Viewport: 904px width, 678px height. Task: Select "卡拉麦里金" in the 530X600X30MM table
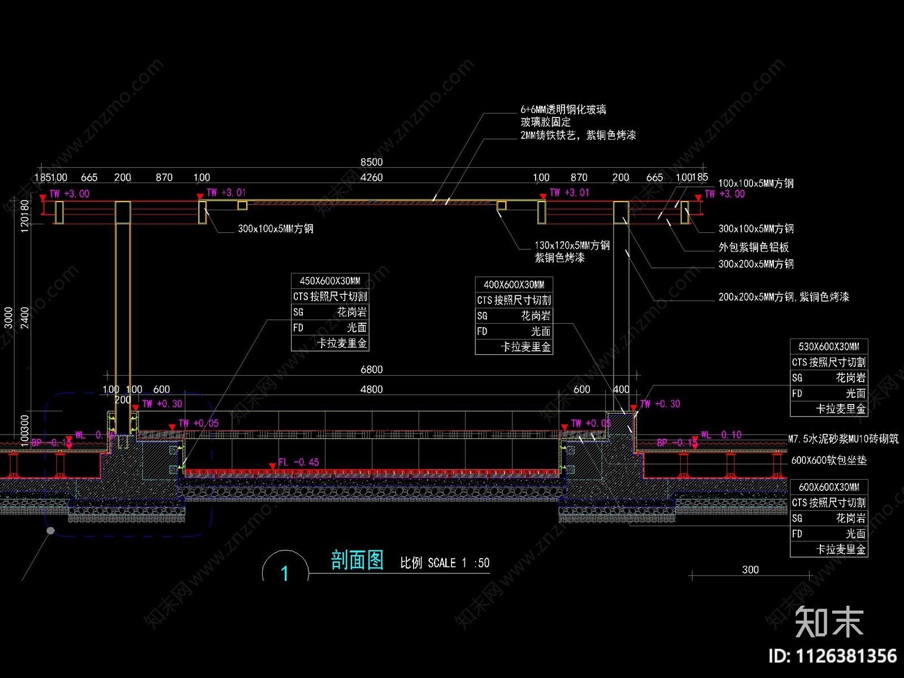coord(841,408)
